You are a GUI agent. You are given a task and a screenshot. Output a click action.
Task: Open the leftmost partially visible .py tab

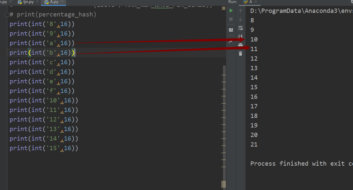[3, 2]
